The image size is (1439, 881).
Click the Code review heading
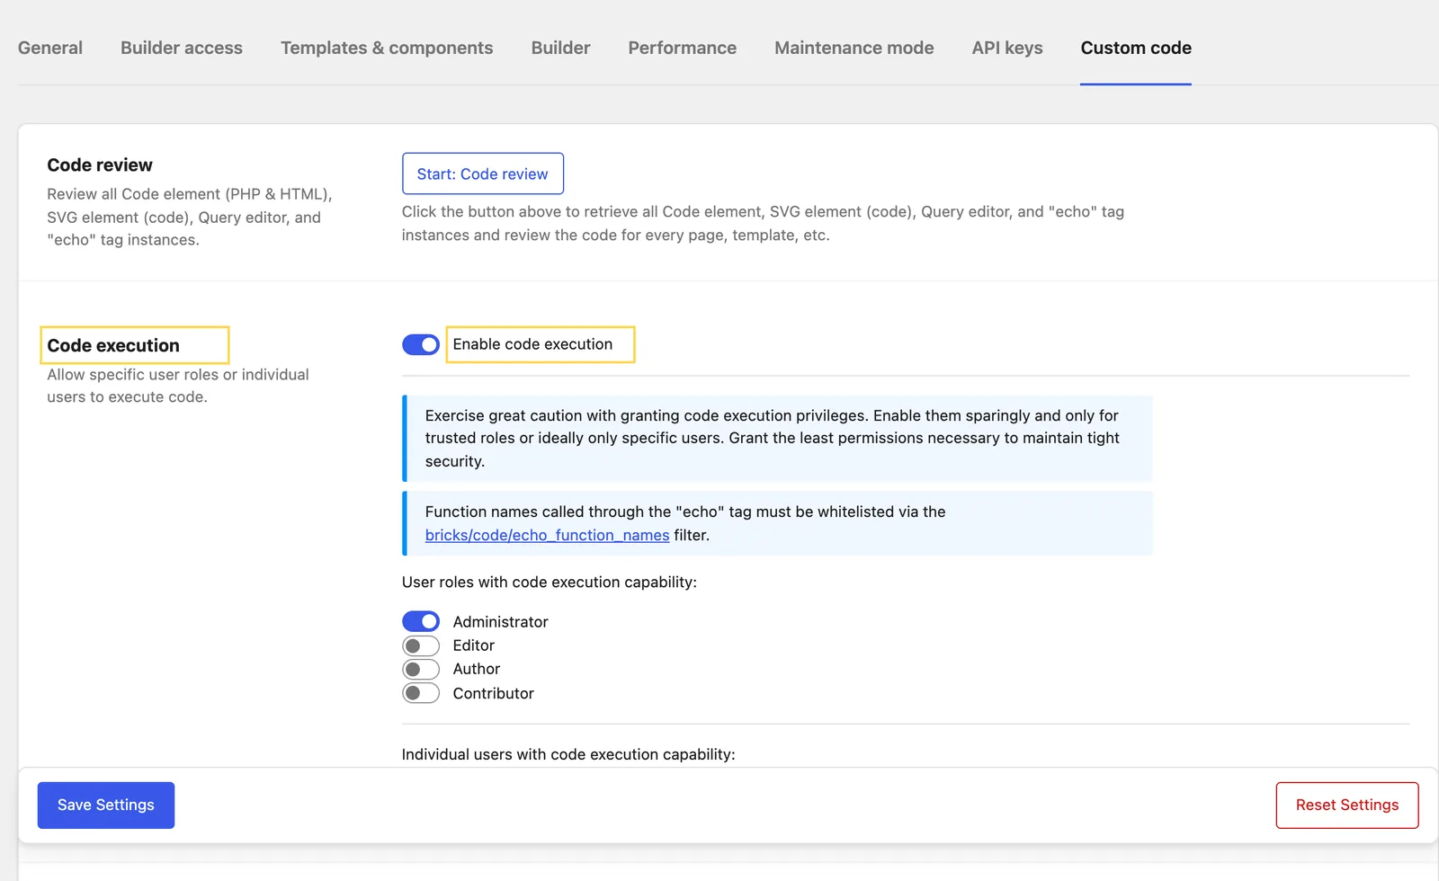[100, 165]
